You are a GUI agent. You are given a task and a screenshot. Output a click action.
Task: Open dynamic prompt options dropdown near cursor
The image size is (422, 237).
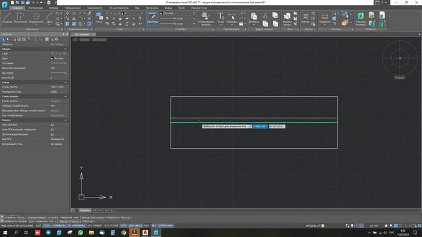click(251, 126)
